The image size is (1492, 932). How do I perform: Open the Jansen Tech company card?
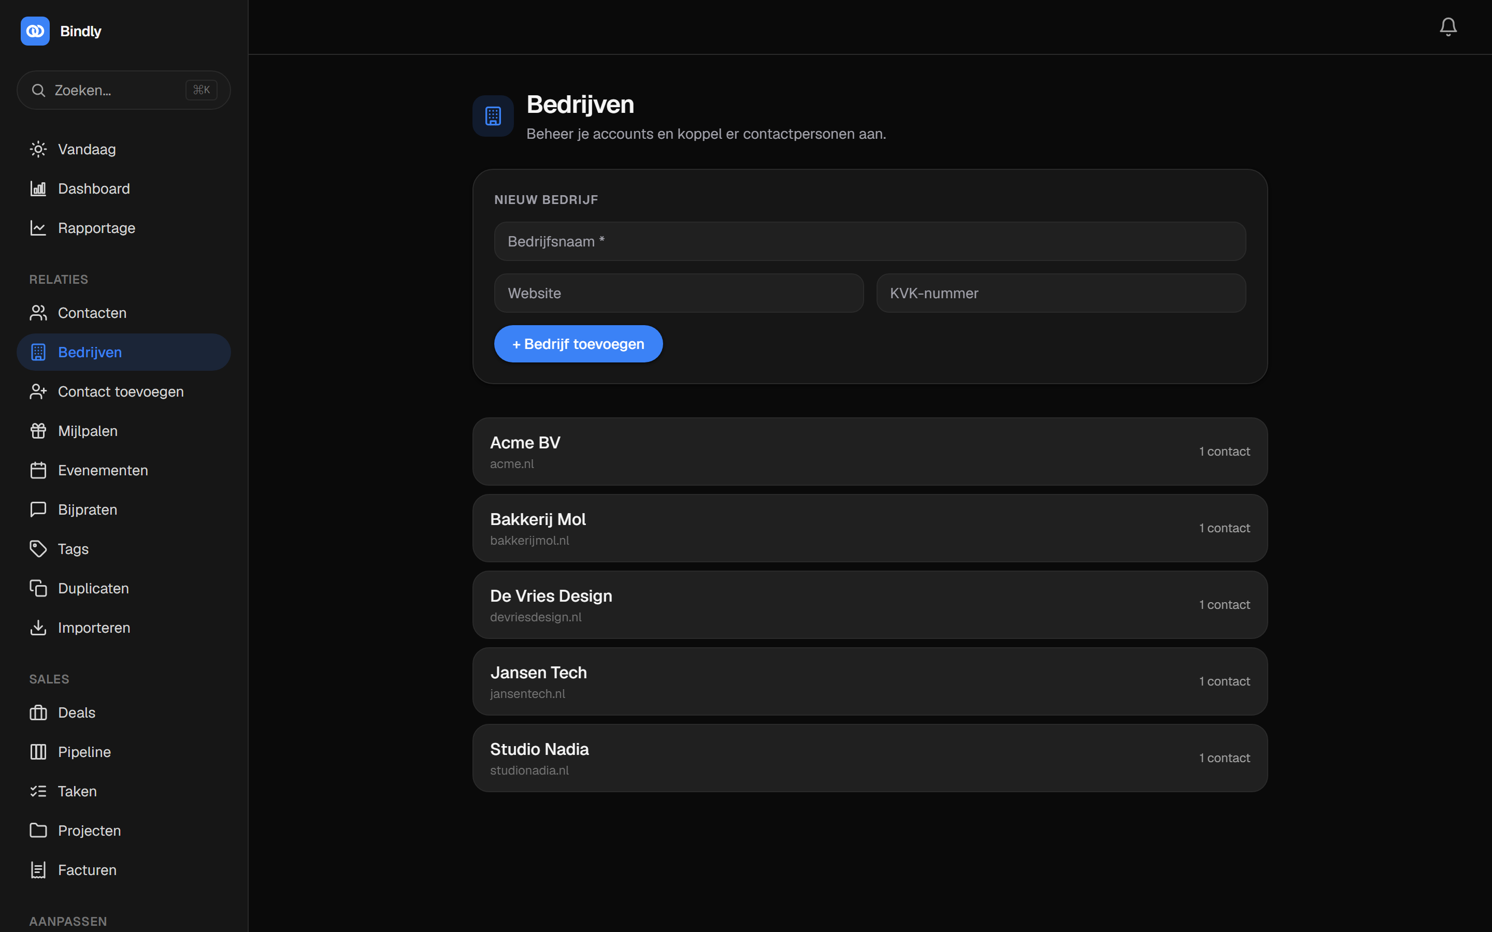pos(870,681)
